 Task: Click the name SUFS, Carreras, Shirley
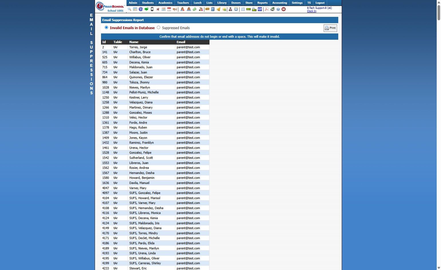coord(145,263)
